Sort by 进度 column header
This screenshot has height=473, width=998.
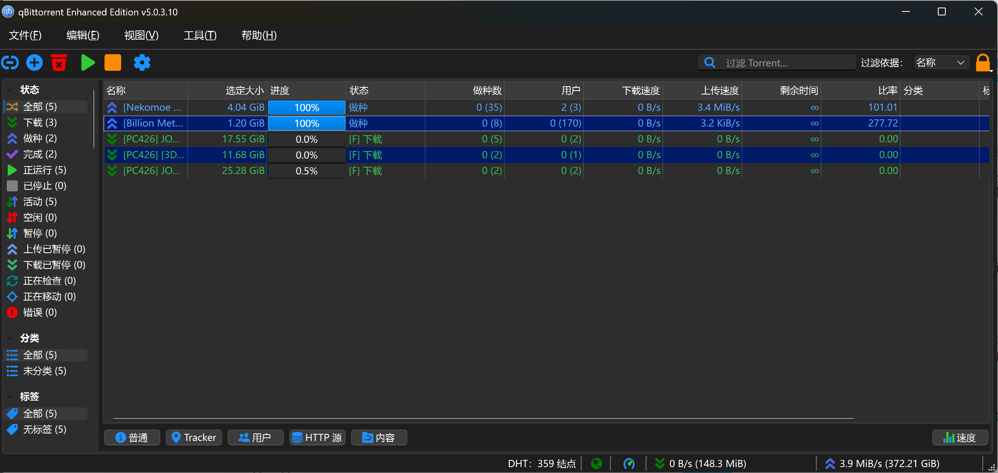coord(306,91)
